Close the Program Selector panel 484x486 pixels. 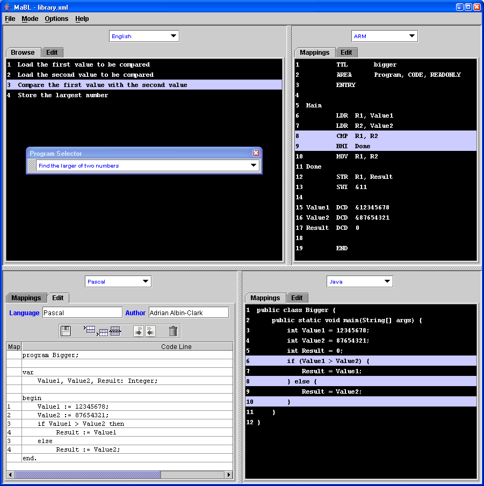pos(256,153)
